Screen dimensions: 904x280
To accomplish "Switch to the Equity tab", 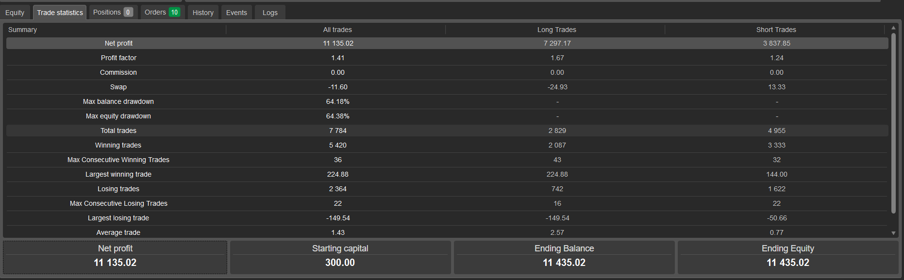I will (x=15, y=13).
